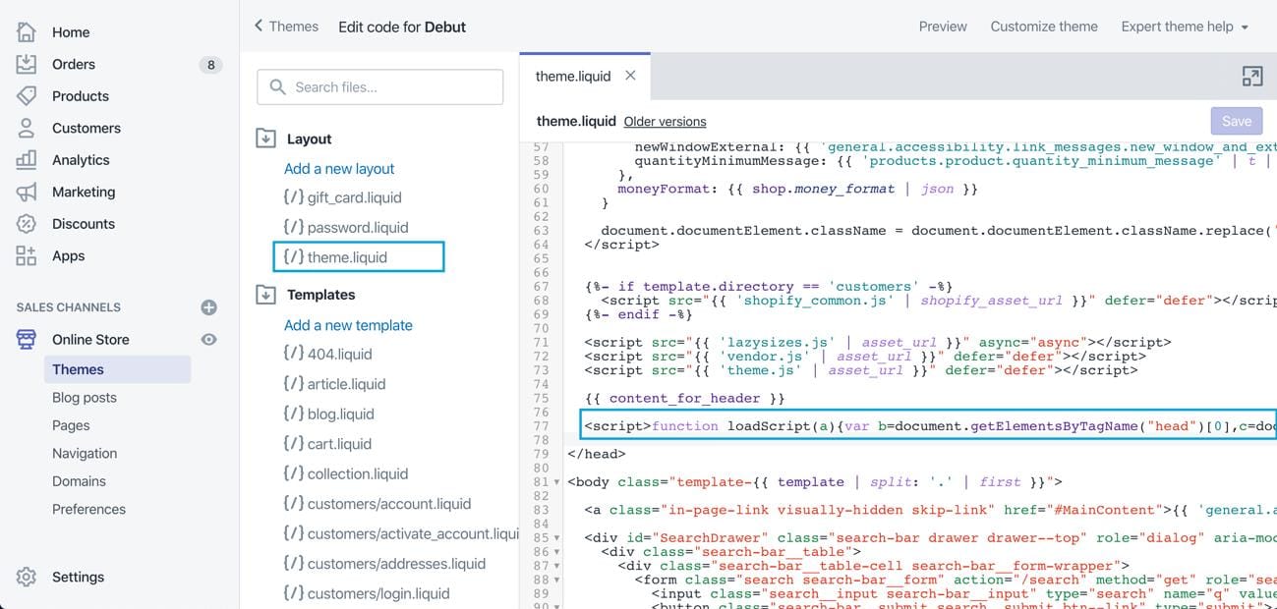Click Add a new template
Screen dimensions: 1277x609
coord(348,325)
